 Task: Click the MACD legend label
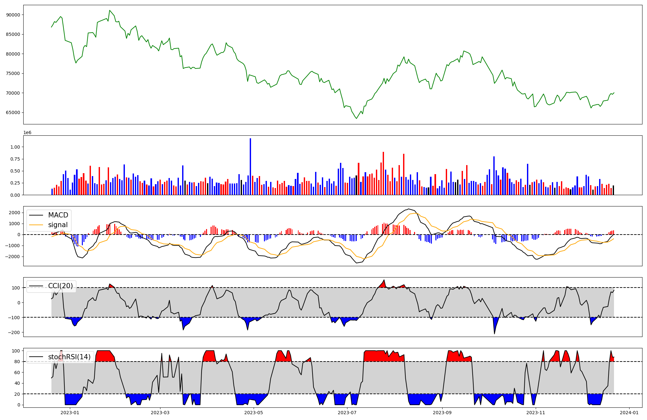coord(58,215)
